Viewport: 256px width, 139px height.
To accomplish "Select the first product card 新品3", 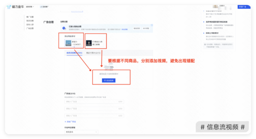I will (74, 43).
